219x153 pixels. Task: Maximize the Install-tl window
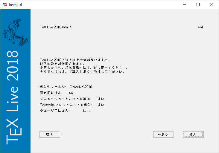coord(198,4)
